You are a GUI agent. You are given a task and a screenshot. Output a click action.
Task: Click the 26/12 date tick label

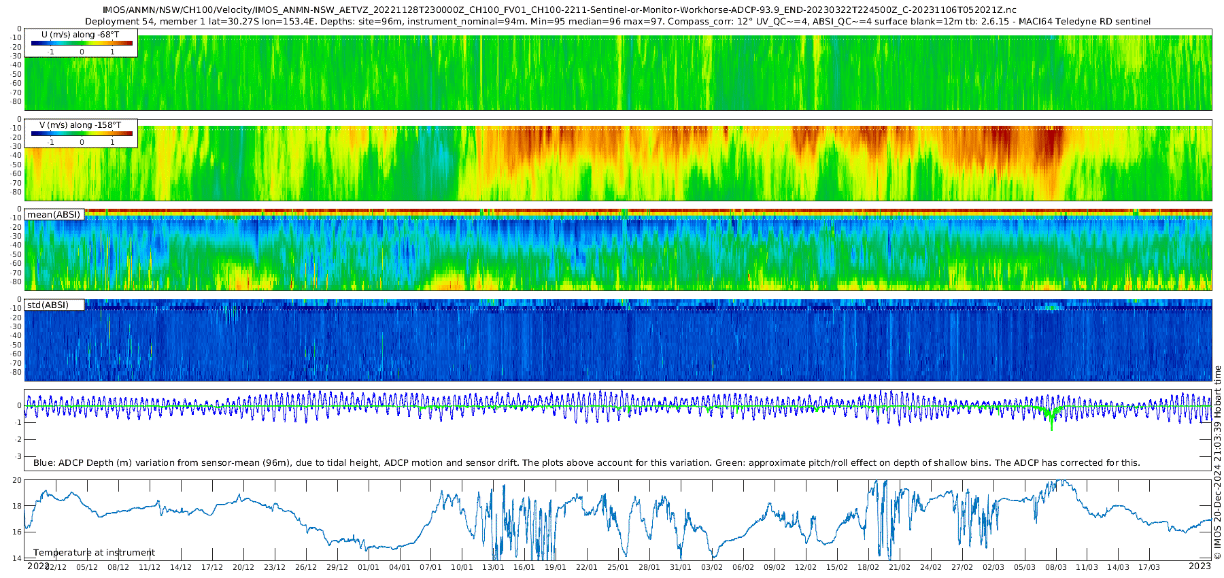point(306,567)
